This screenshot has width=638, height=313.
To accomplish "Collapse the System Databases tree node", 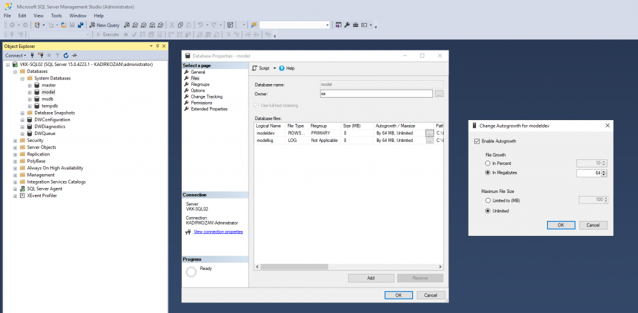I will pos(22,78).
